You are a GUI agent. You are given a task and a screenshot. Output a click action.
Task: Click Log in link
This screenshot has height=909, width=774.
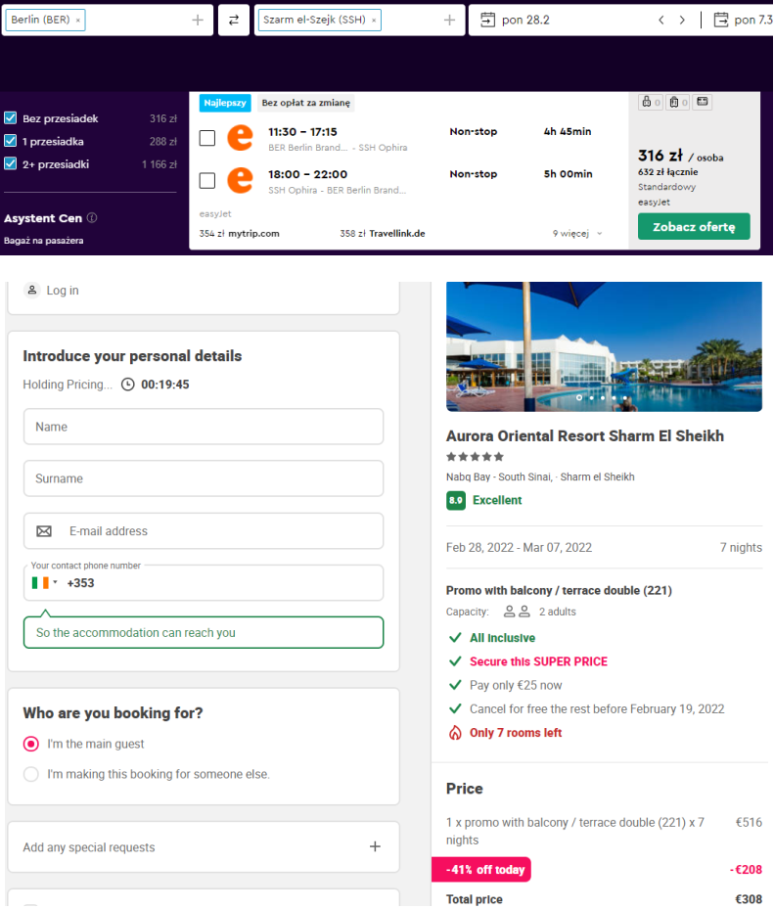tap(63, 291)
